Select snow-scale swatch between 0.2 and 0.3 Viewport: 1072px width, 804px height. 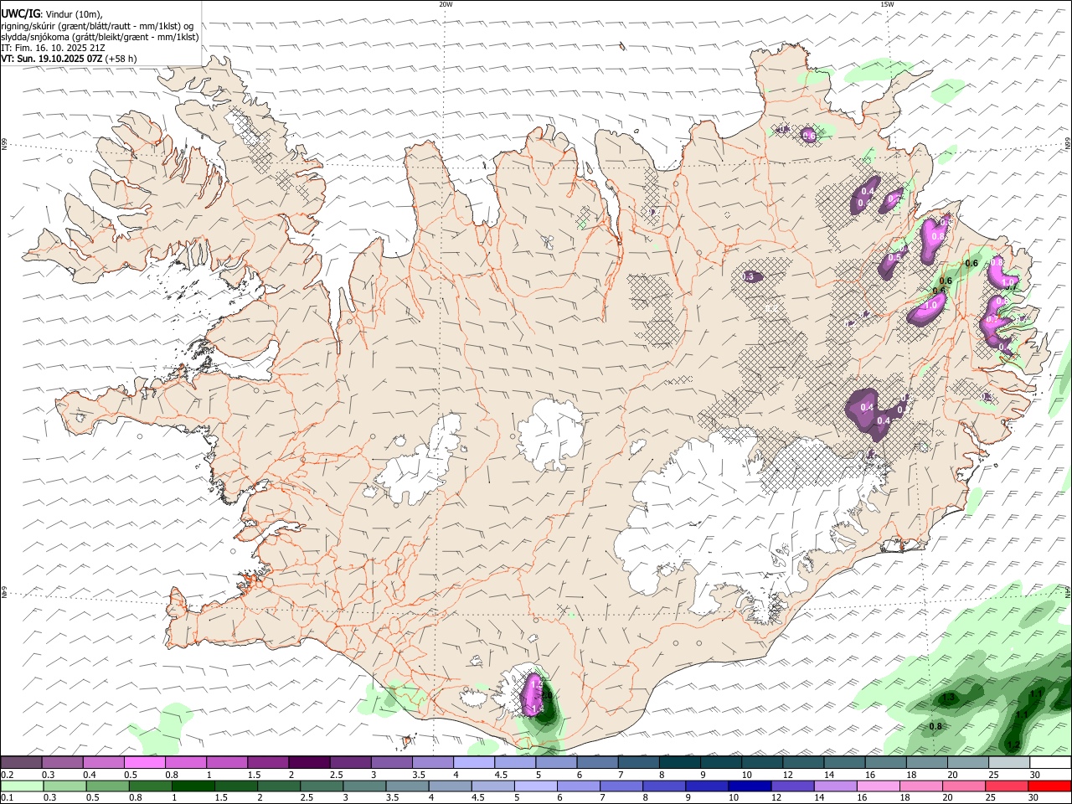pyautogui.click(x=21, y=763)
